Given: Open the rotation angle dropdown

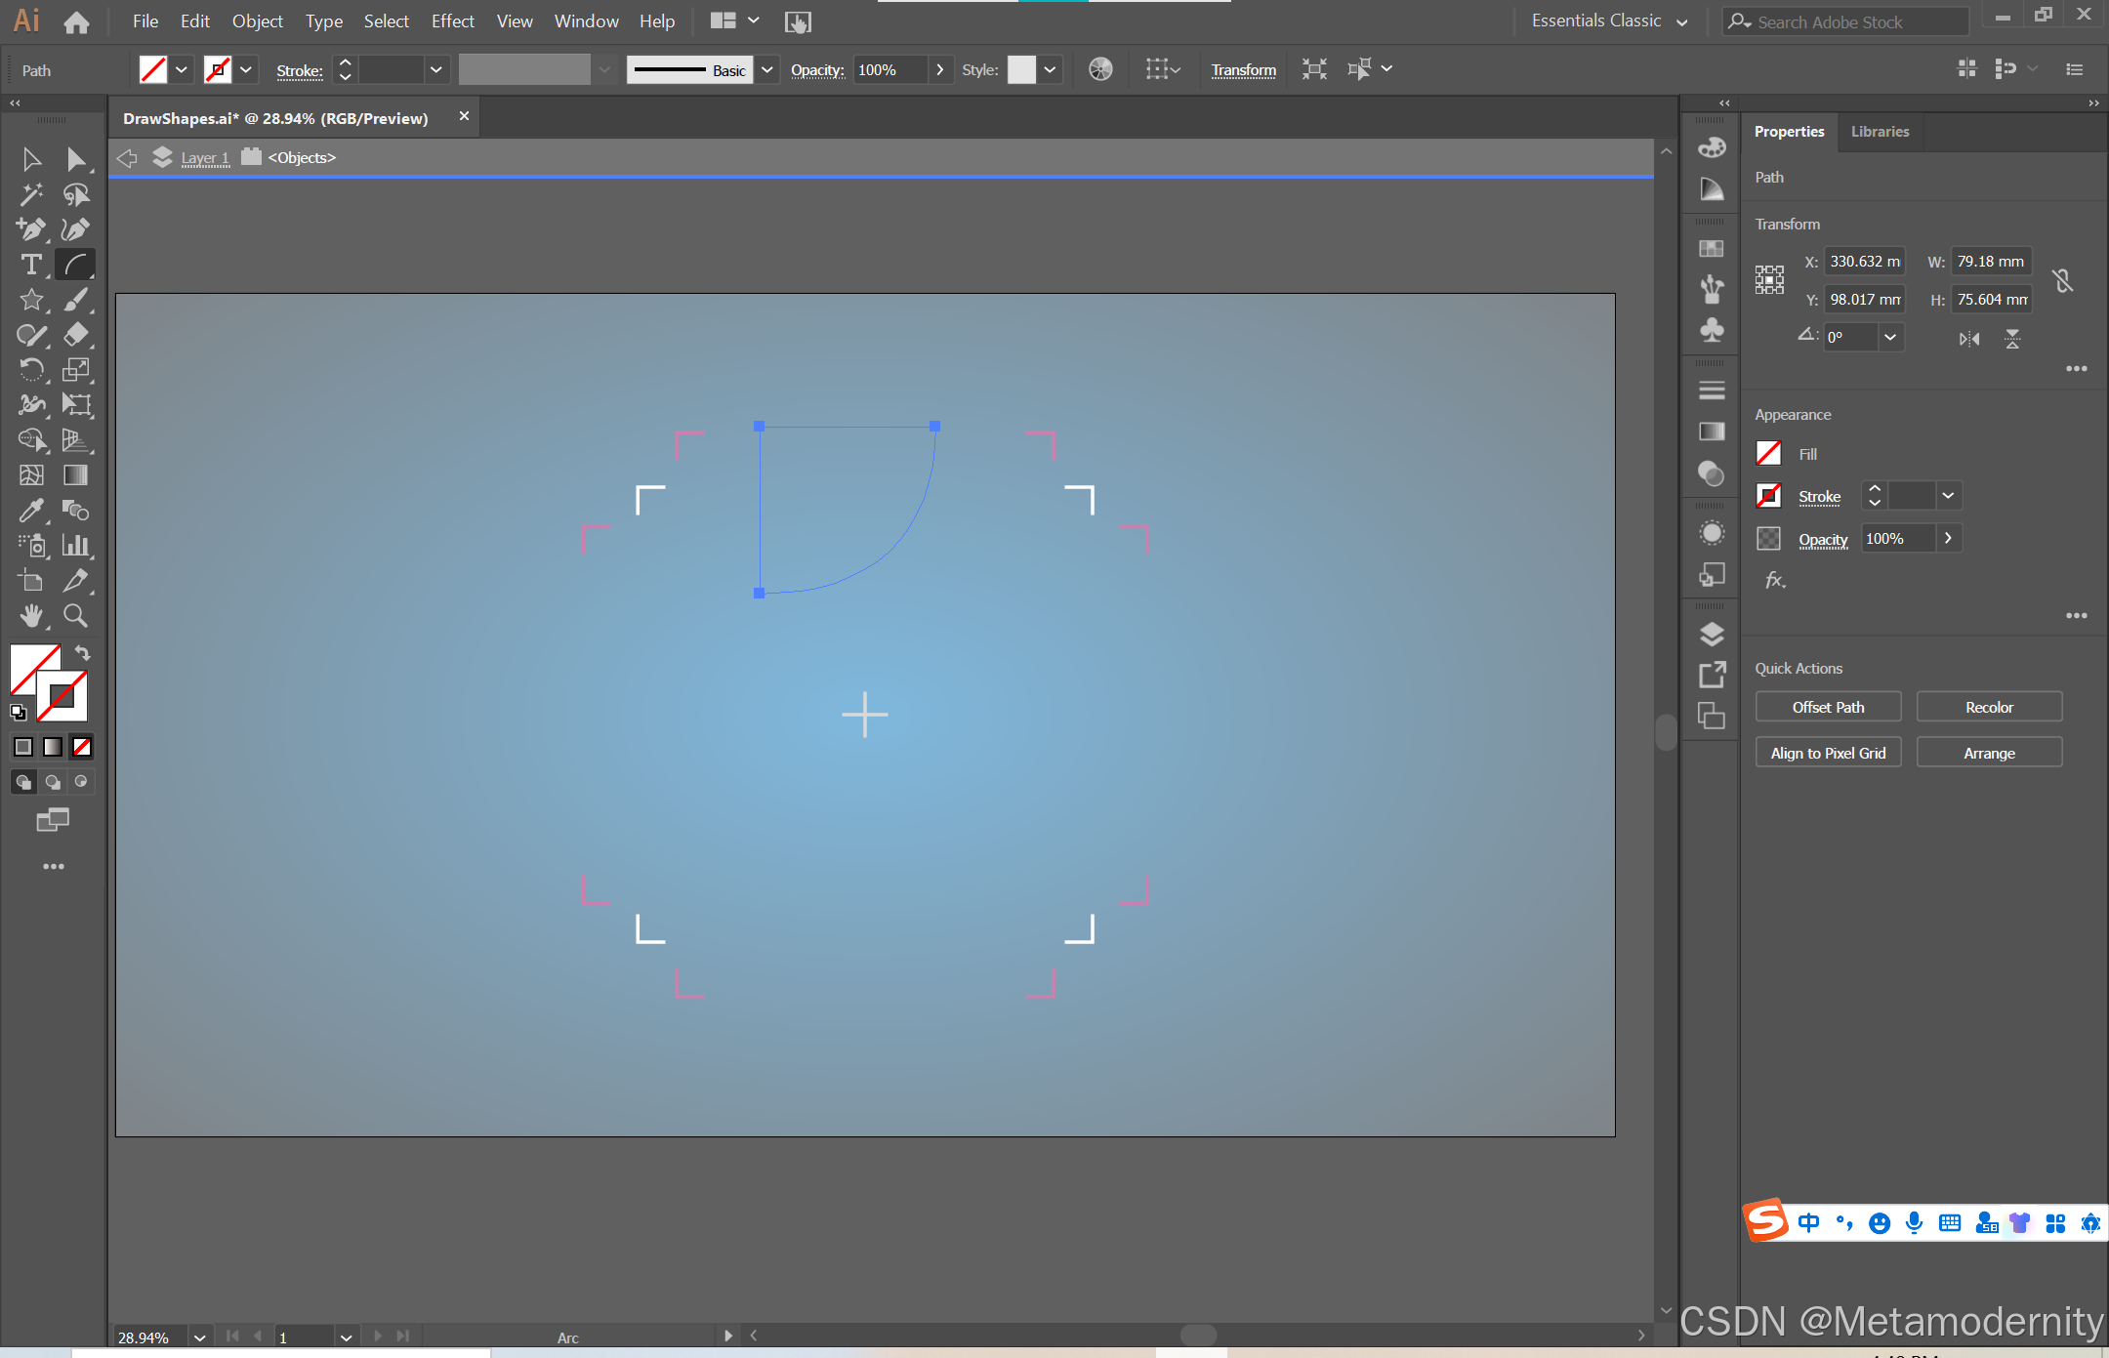Looking at the screenshot, I should tap(1890, 337).
